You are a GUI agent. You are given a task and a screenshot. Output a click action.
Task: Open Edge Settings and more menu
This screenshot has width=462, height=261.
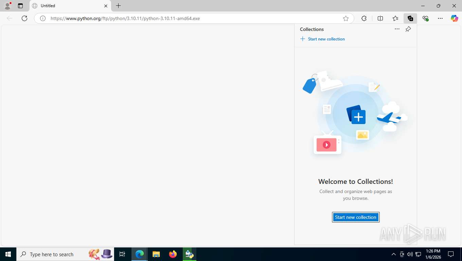pos(440,18)
